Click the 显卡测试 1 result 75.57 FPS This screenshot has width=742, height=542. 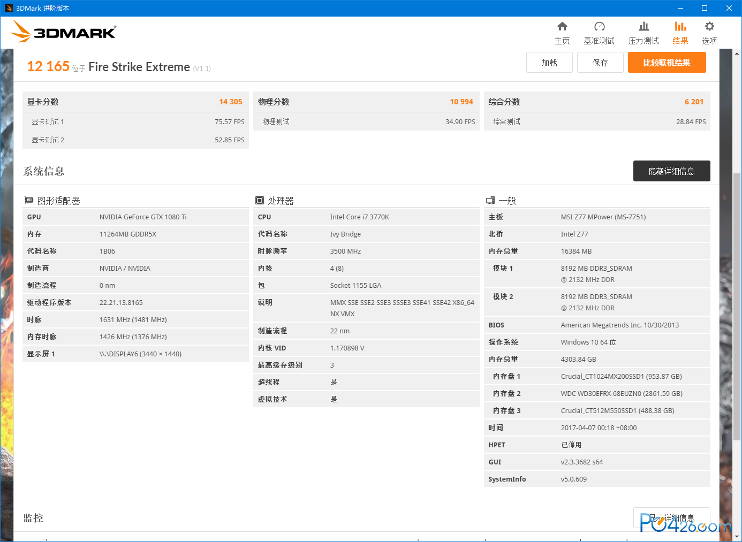230,121
